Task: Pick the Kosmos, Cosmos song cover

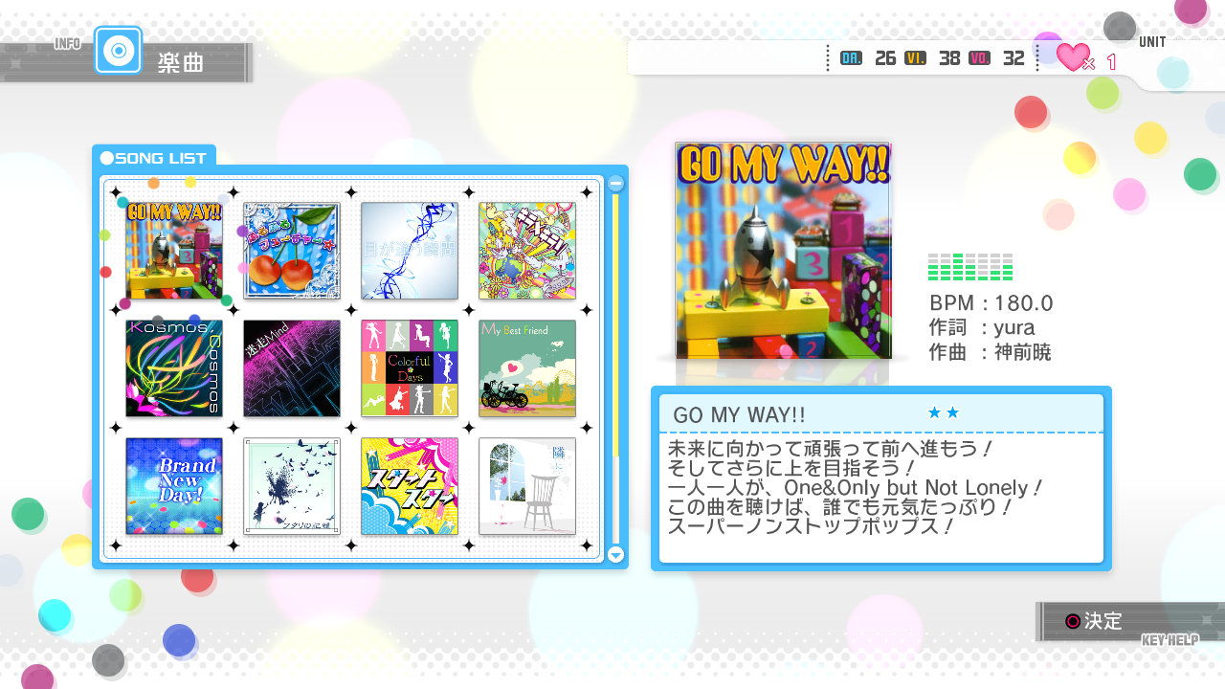Action: 174,368
